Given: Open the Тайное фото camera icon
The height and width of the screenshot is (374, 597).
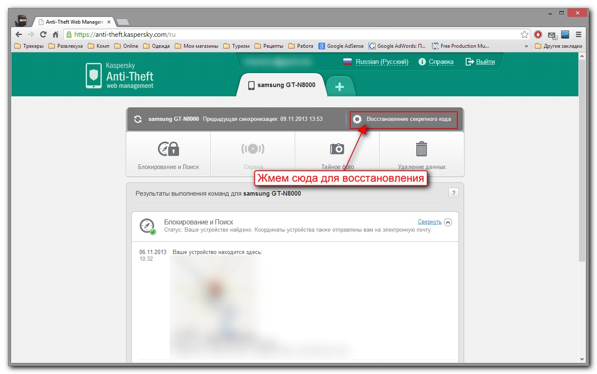Looking at the screenshot, I should [x=337, y=149].
